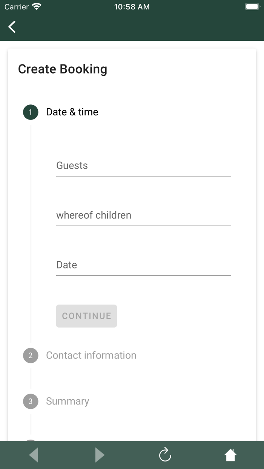Click the step 1 number circle

coord(31,112)
